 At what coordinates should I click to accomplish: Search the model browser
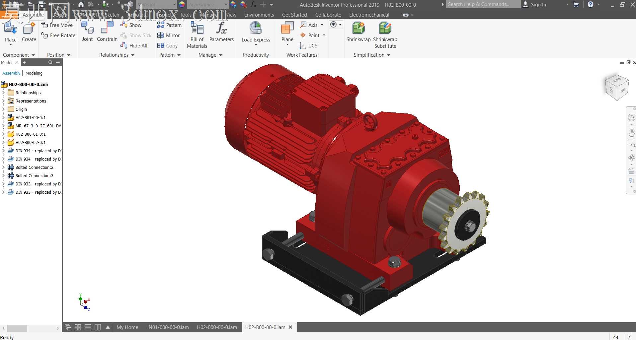pos(50,62)
